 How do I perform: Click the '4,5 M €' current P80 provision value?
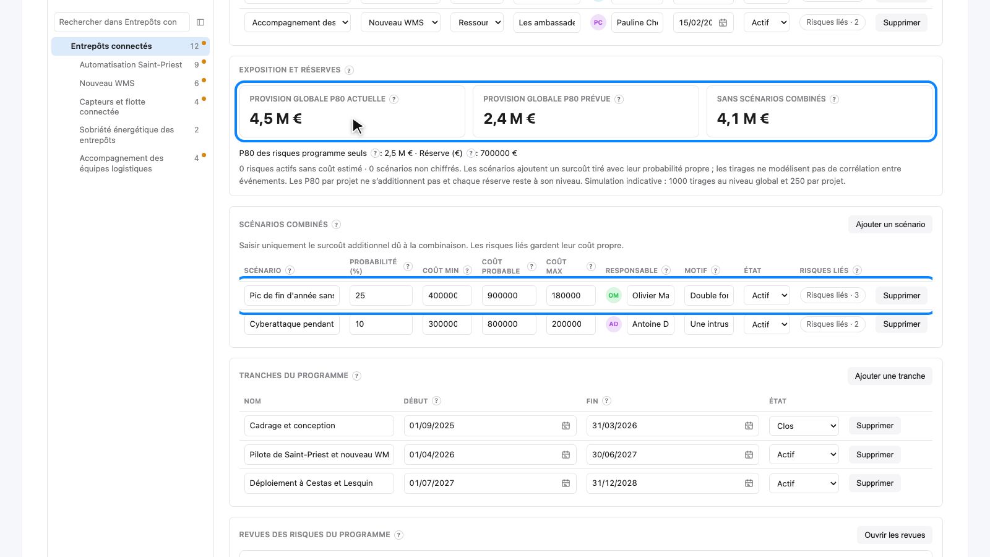[276, 119]
